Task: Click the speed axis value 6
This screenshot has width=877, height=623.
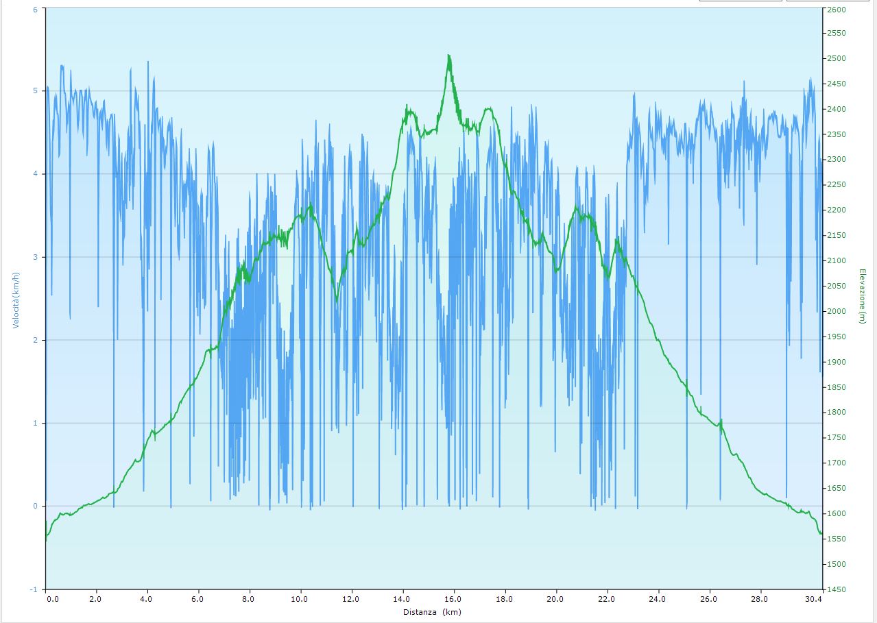Action: tap(36, 10)
